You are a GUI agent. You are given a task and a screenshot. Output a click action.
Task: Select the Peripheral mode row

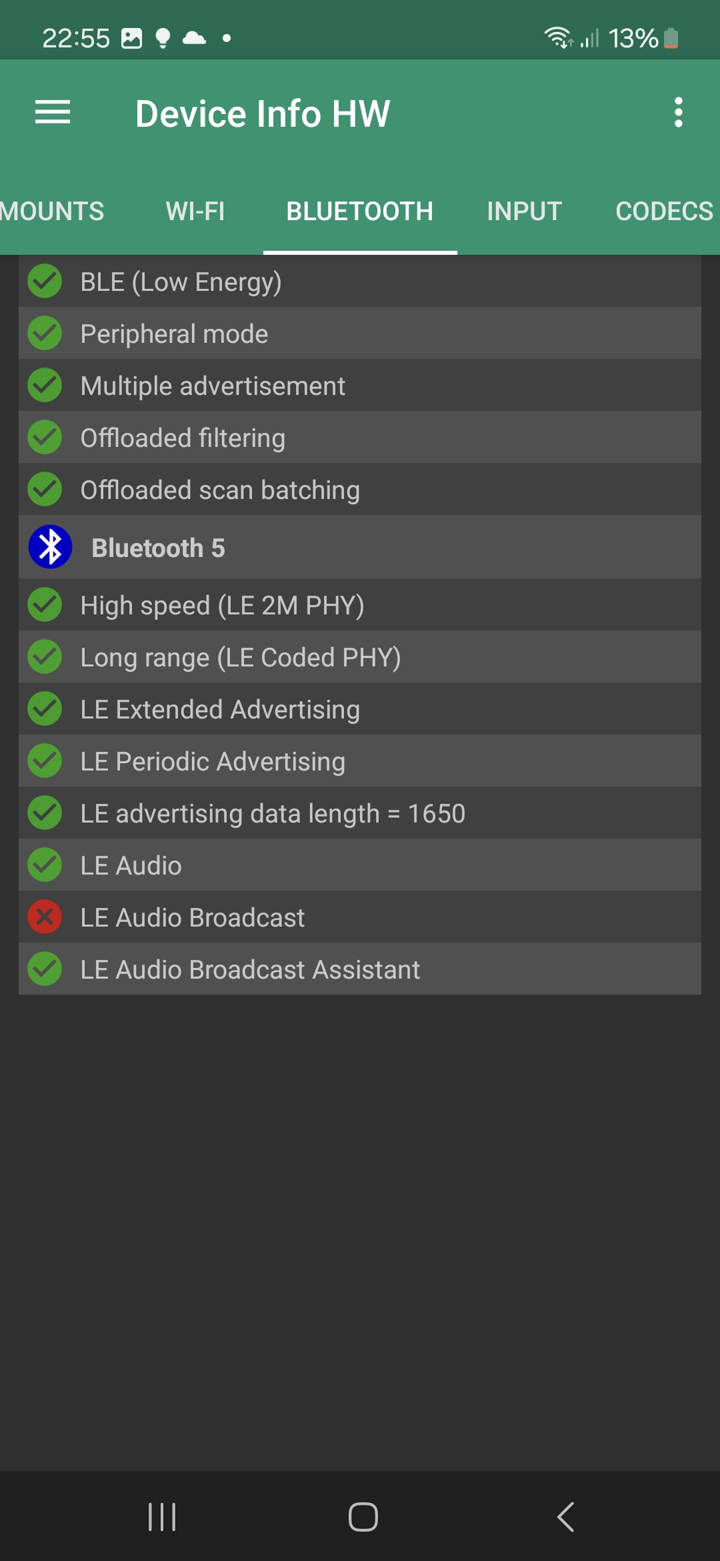[360, 334]
